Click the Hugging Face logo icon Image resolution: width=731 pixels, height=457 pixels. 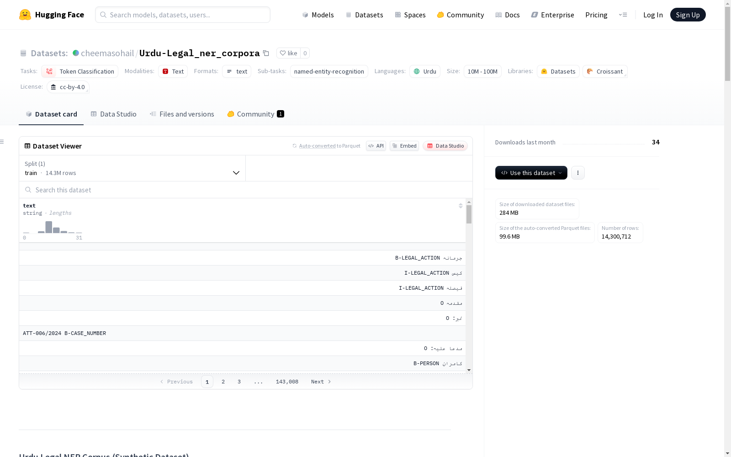point(25,15)
